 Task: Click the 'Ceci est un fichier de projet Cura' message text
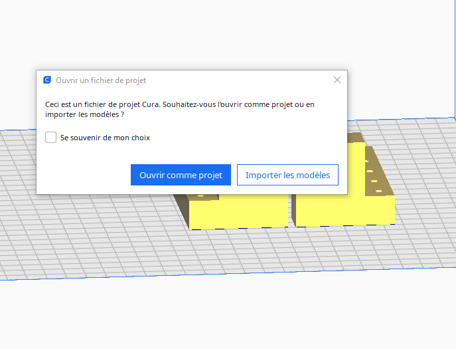coord(180,109)
